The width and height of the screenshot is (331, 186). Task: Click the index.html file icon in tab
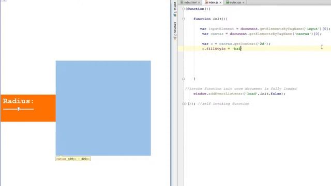click(182, 2)
